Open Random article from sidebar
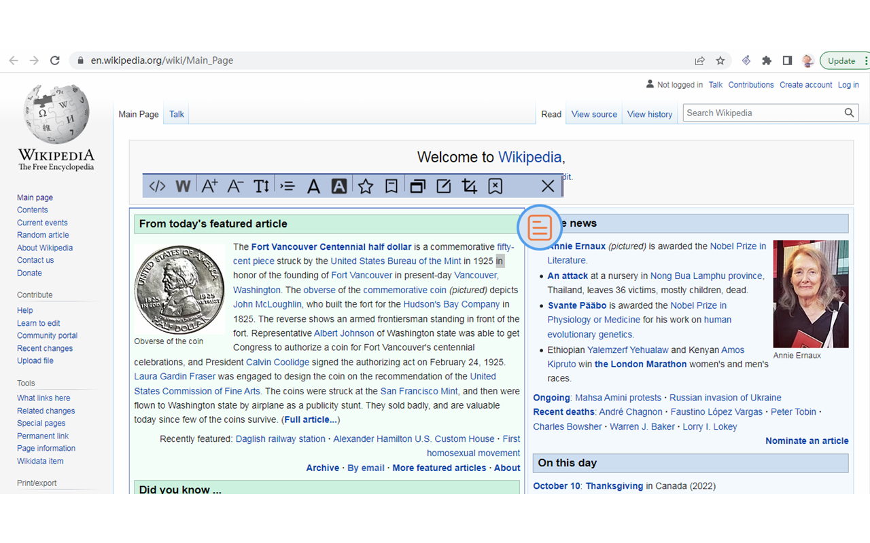Image resolution: width=870 pixels, height=543 pixels. 43,235
